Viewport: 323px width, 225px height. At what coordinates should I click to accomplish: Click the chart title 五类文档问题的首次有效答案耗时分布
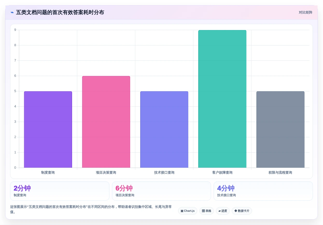pos(60,12)
